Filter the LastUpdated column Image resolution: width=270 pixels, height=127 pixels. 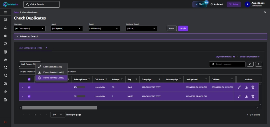pos(206,80)
